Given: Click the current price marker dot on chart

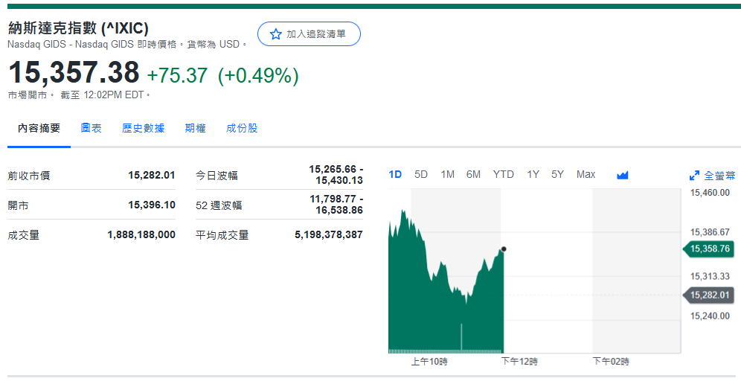Looking at the screenshot, I should [504, 249].
